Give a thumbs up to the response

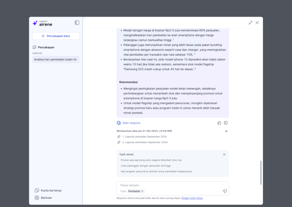tap(219, 123)
